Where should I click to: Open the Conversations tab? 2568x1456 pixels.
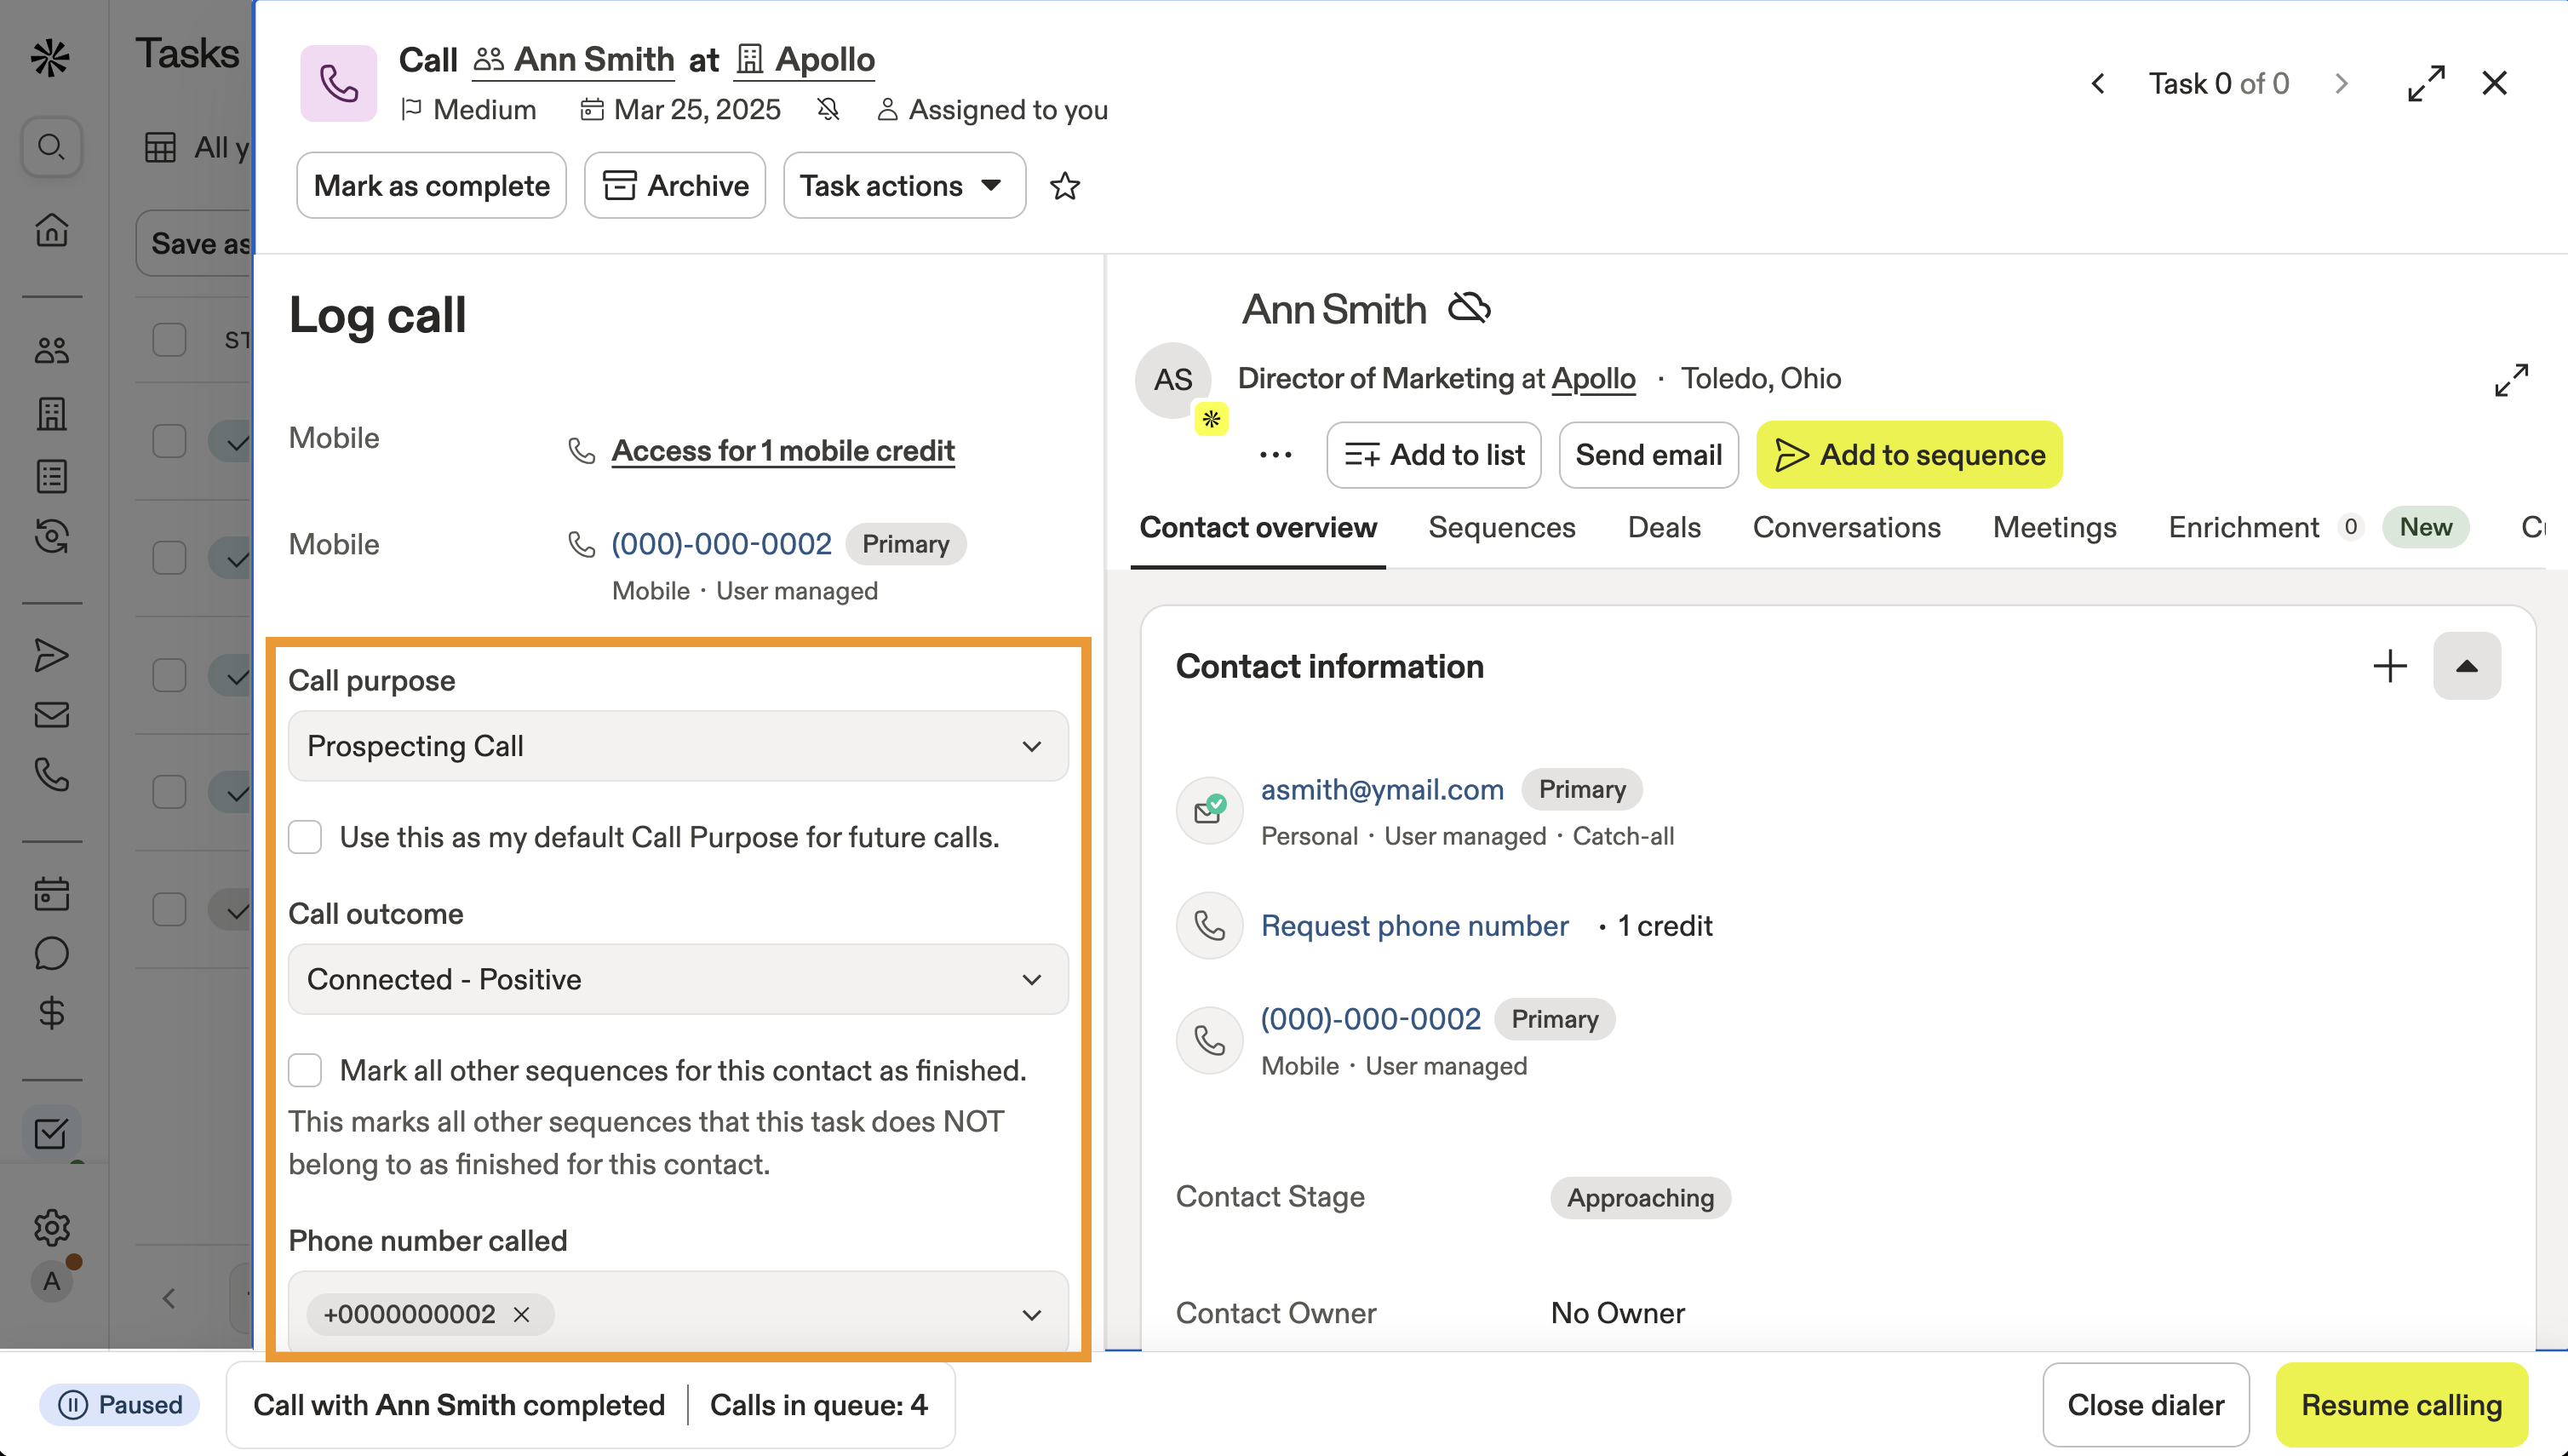[1846, 527]
